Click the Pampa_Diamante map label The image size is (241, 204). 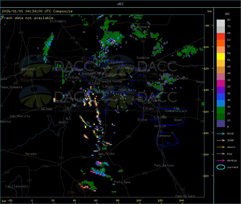coord(11,87)
